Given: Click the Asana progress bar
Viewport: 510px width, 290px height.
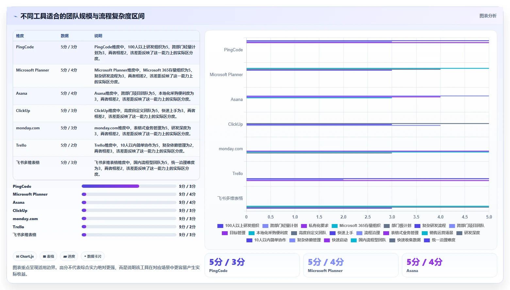Looking at the screenshot, I should tap(129, 202).
